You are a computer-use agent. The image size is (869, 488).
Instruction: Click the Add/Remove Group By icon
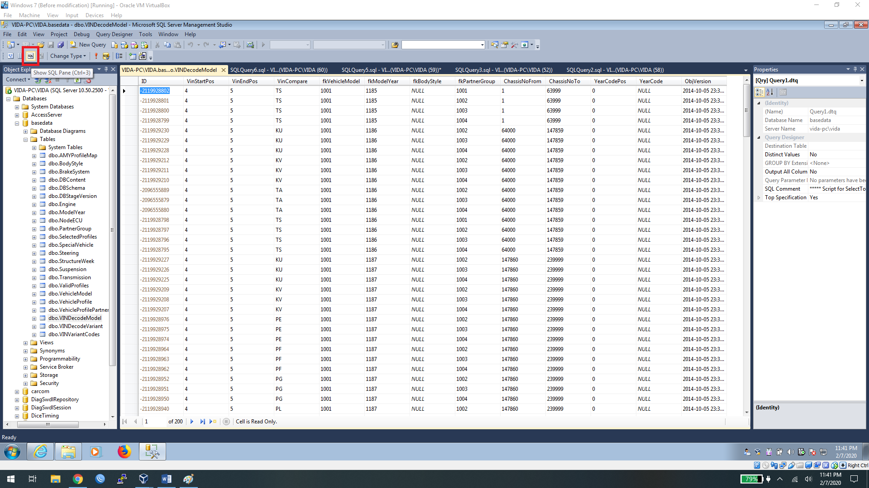click(x=119, y=56)
